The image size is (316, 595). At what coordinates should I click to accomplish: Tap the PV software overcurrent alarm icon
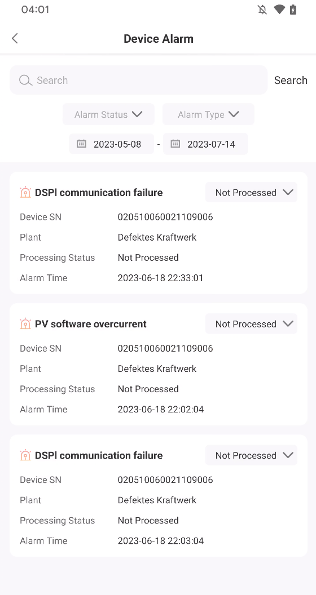click(x=25, y=323)
